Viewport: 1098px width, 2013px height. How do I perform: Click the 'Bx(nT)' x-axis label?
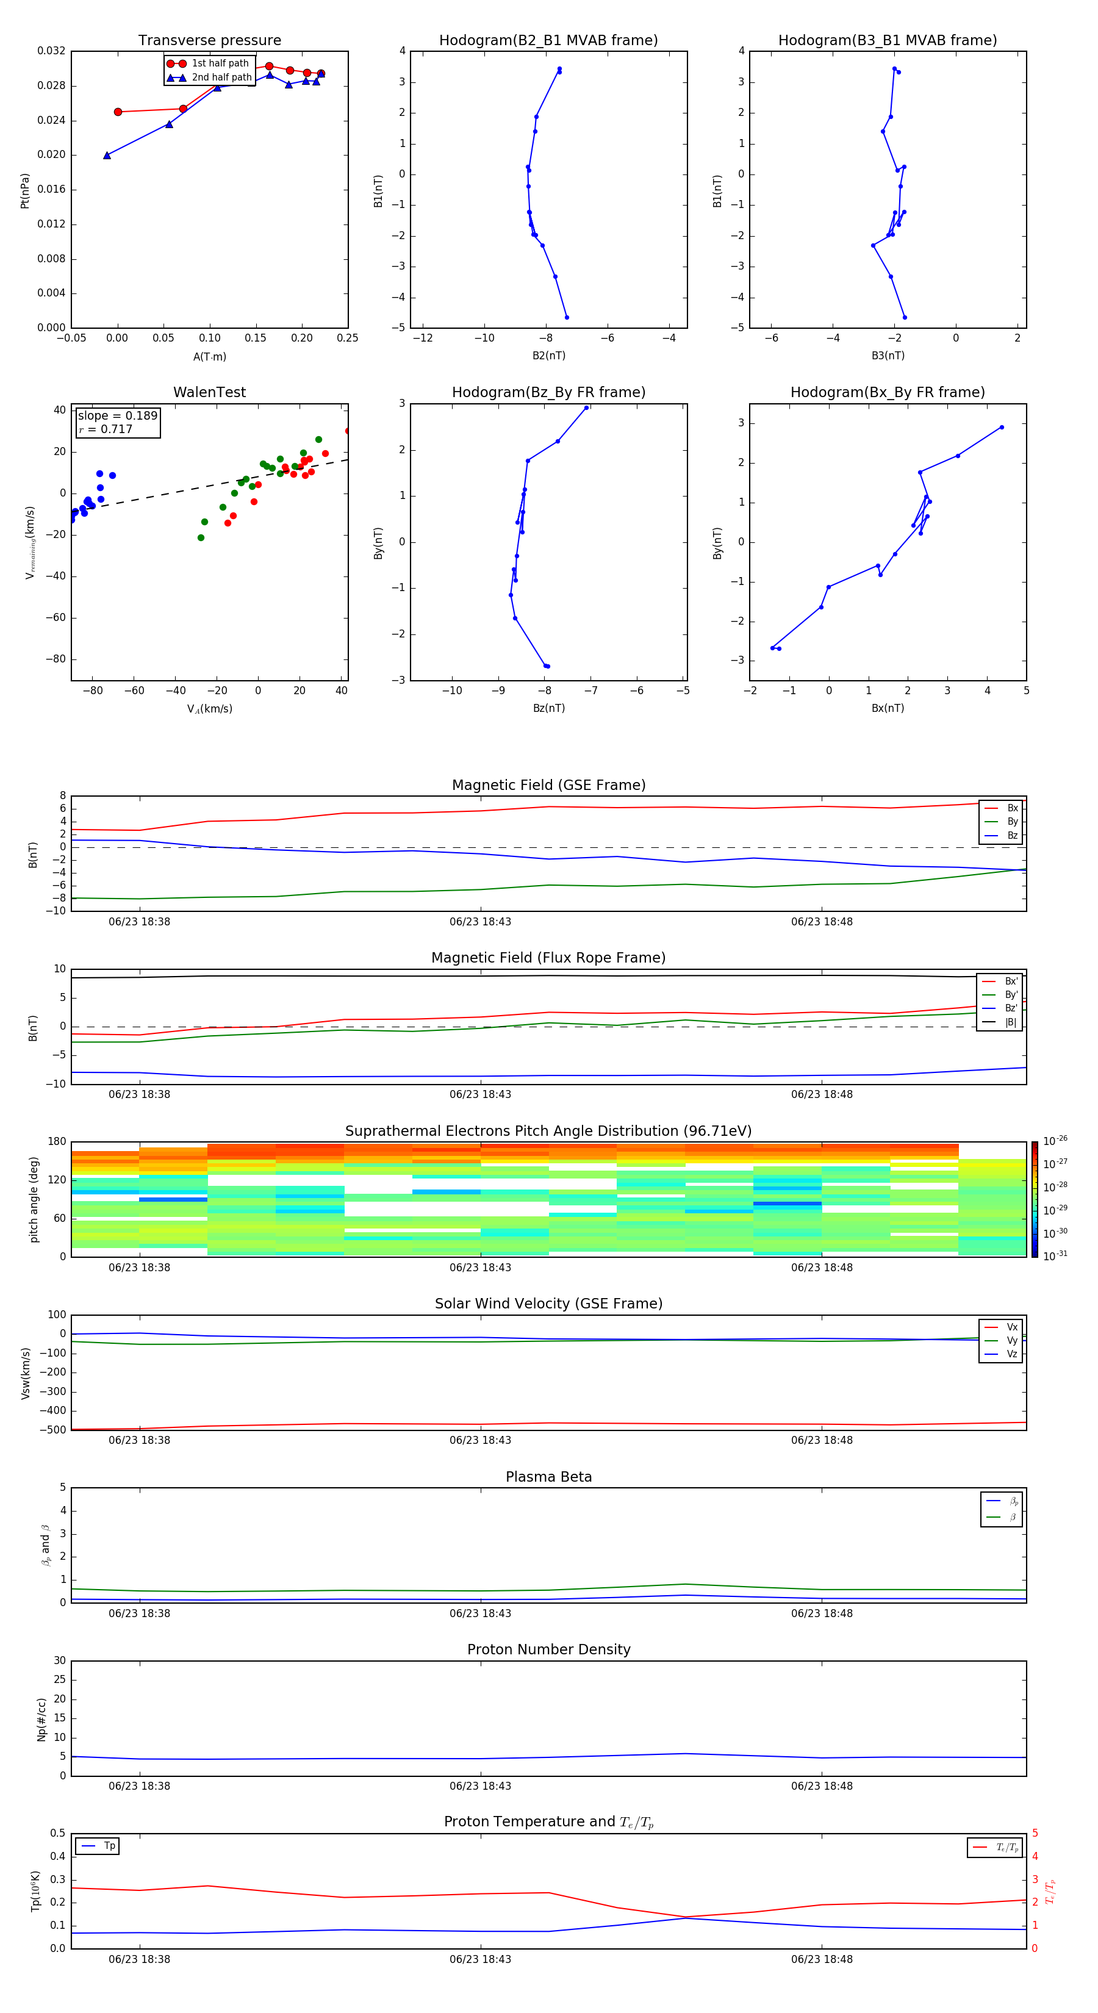click(888, 708)
